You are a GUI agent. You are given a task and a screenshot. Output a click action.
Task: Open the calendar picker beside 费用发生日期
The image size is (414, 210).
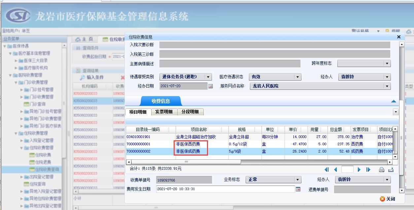click(298, 189)
